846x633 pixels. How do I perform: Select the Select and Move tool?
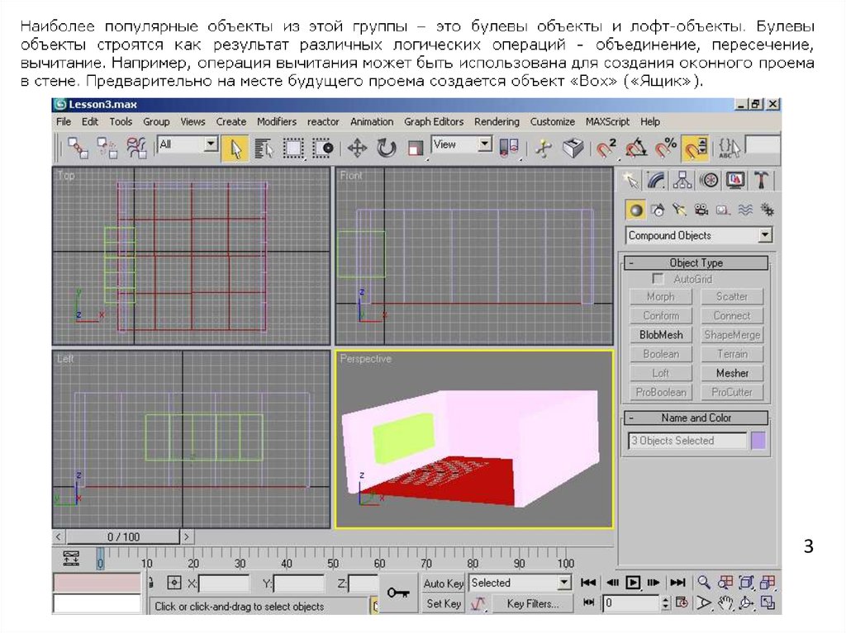click(357, 148)
